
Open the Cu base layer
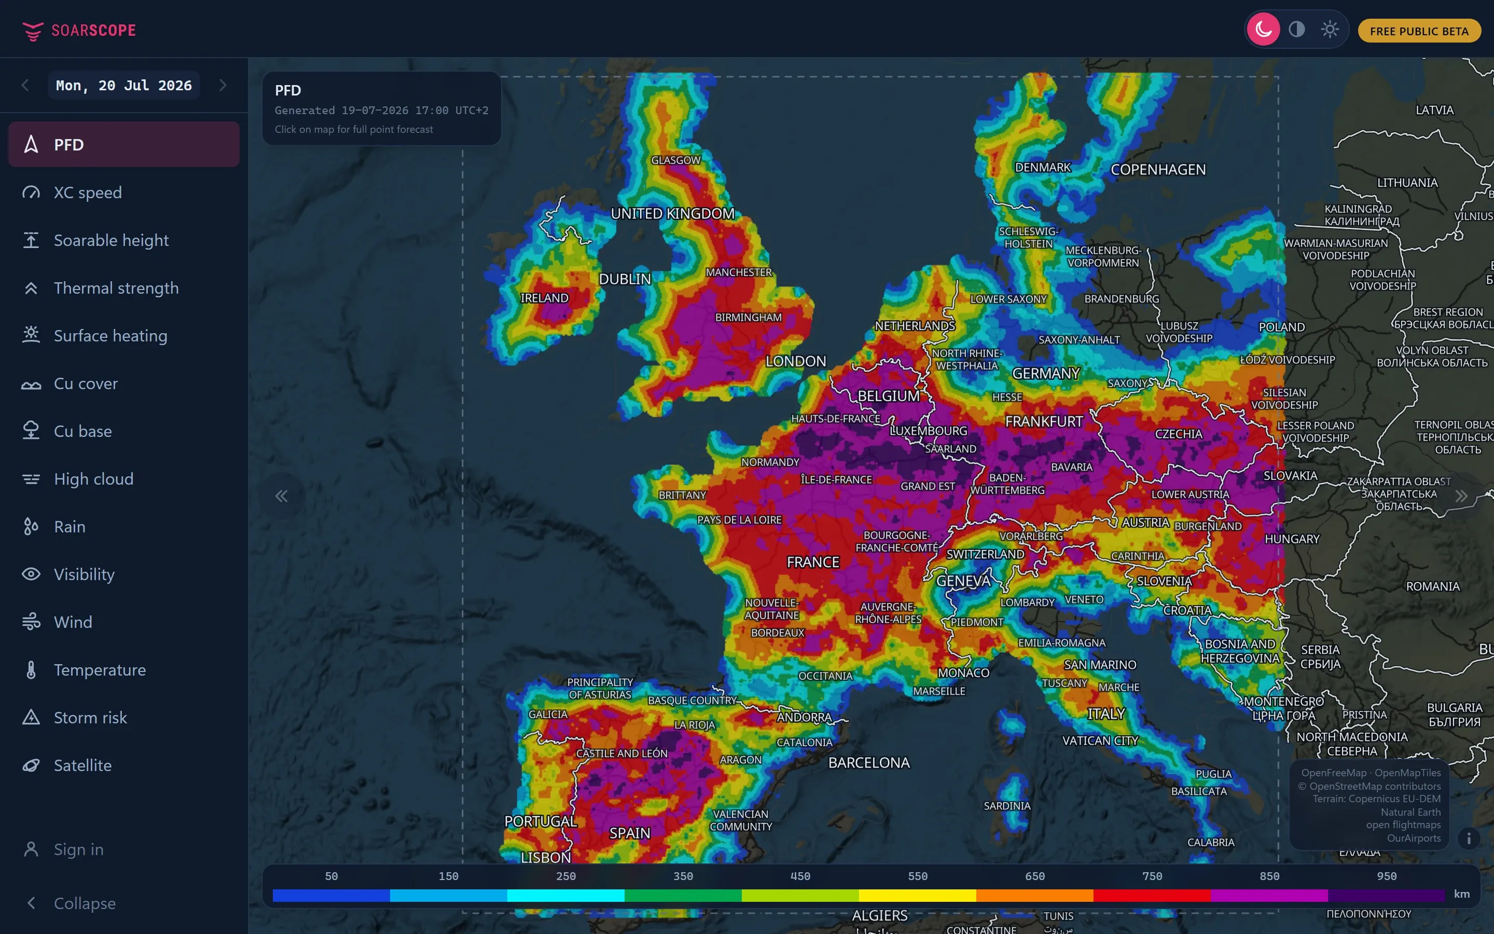pos(123,431)
